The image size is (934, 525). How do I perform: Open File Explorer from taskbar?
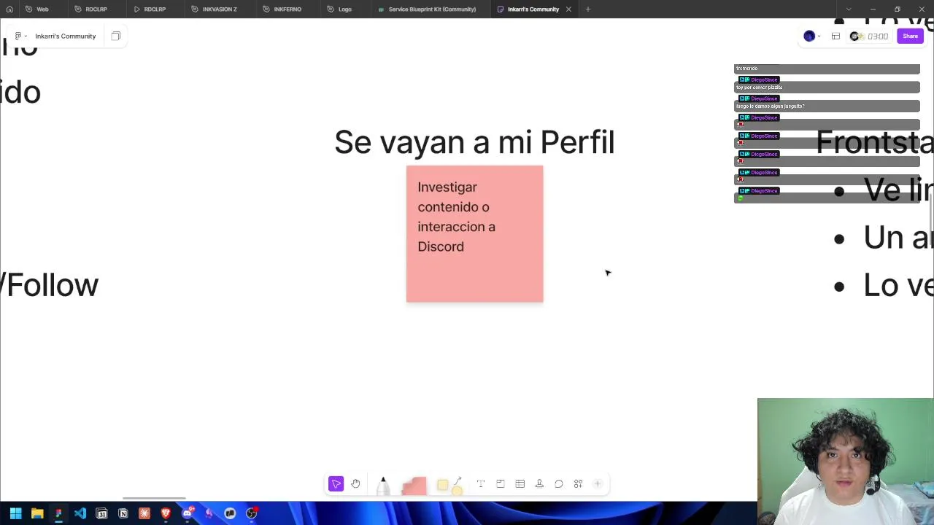(x=37, y=513)
